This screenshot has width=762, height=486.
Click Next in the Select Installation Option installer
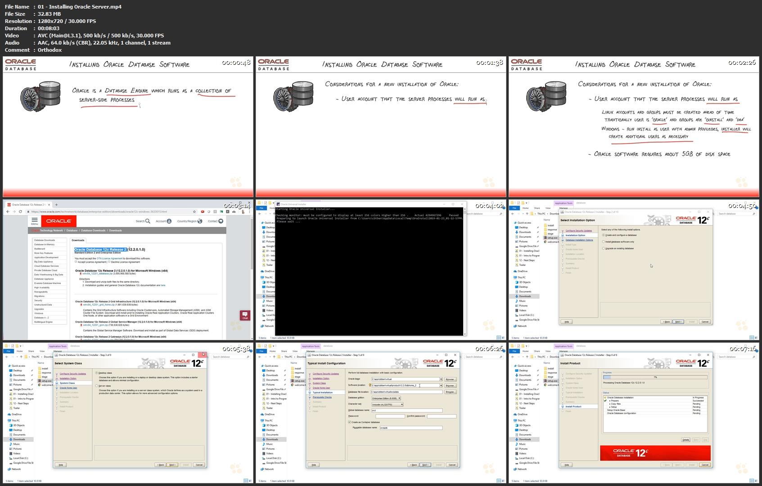[x=678, y=322]
